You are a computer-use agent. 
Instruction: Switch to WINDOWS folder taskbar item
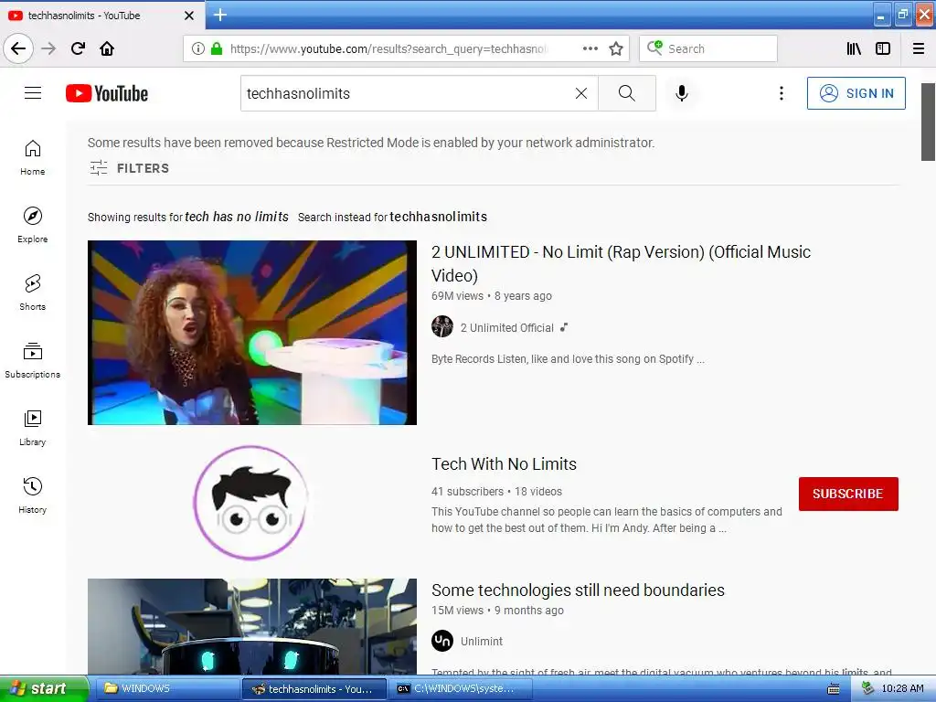pyautogui.click(x=167, y=689)
